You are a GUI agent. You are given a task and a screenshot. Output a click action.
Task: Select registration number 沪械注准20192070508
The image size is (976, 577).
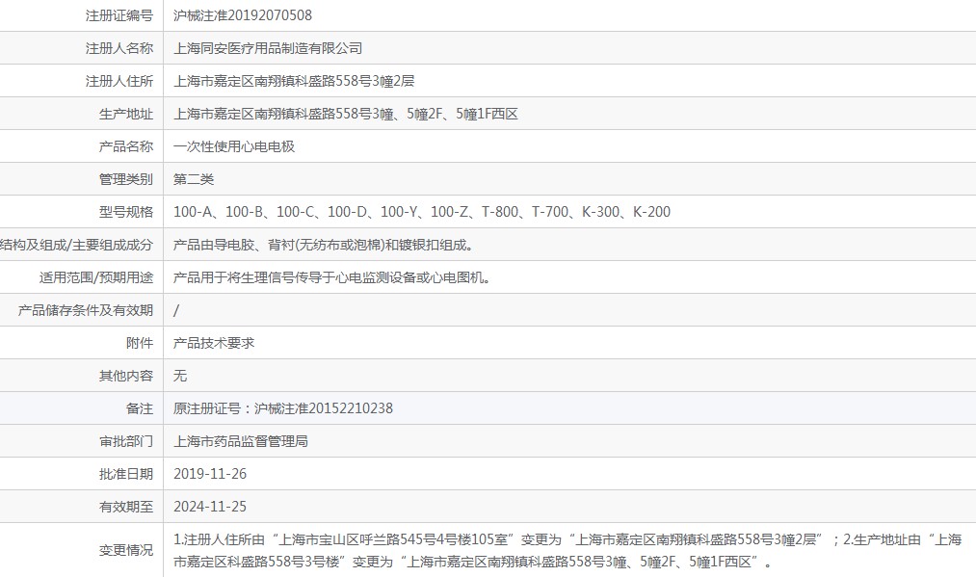click(242, 15)
